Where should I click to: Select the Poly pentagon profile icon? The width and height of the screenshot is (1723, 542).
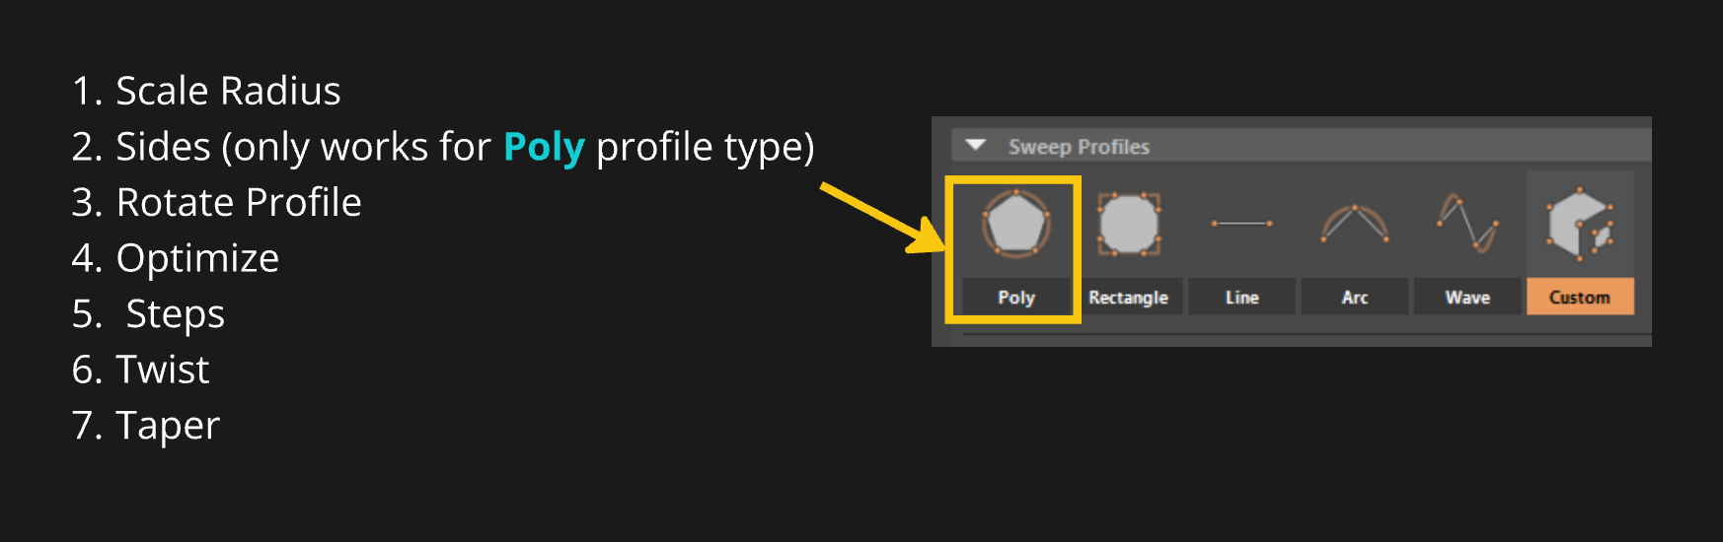[x=1015, y=225]
